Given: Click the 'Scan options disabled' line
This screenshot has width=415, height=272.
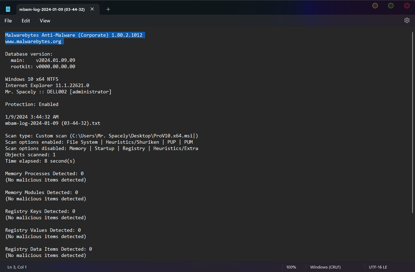Looking at the screenshot, I should 102,149.
